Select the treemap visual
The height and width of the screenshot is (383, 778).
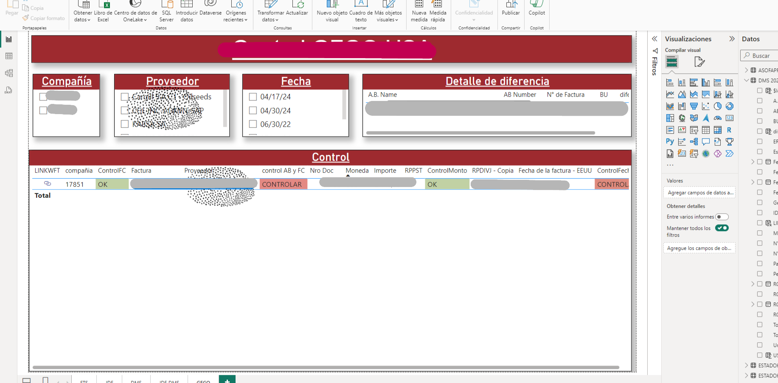pos(670,118)
